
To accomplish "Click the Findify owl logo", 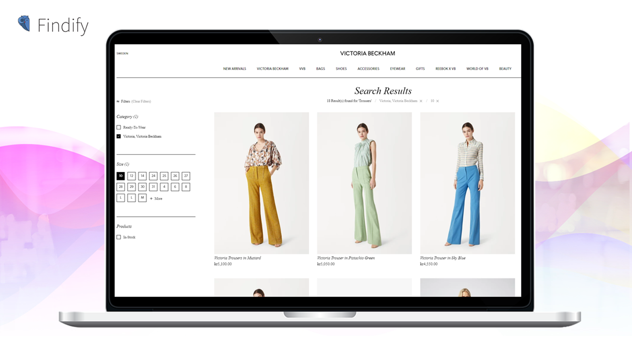I will (x=24, y=24).
